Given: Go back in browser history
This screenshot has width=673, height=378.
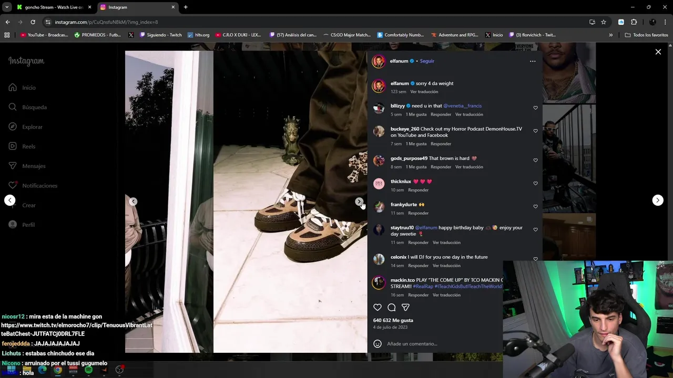Looking at the screenshot, I should point(7,22).
